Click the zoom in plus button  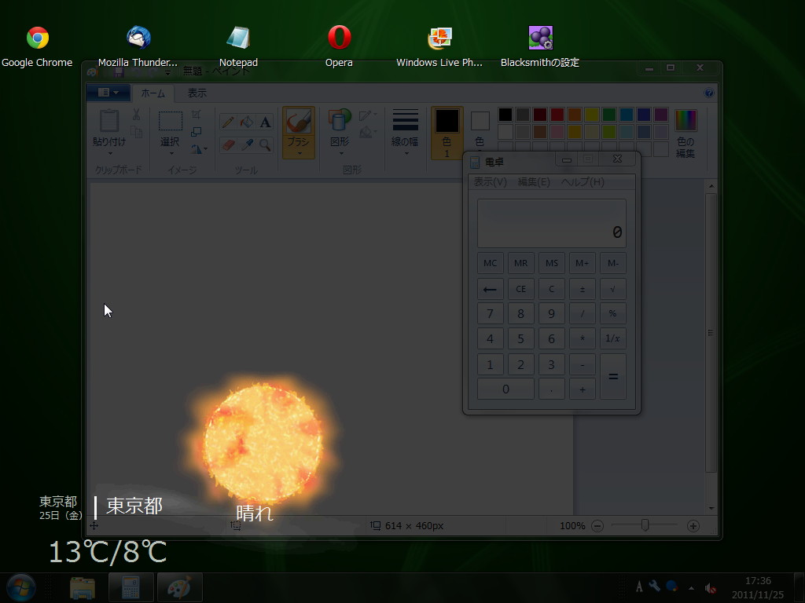click(693, 525)
